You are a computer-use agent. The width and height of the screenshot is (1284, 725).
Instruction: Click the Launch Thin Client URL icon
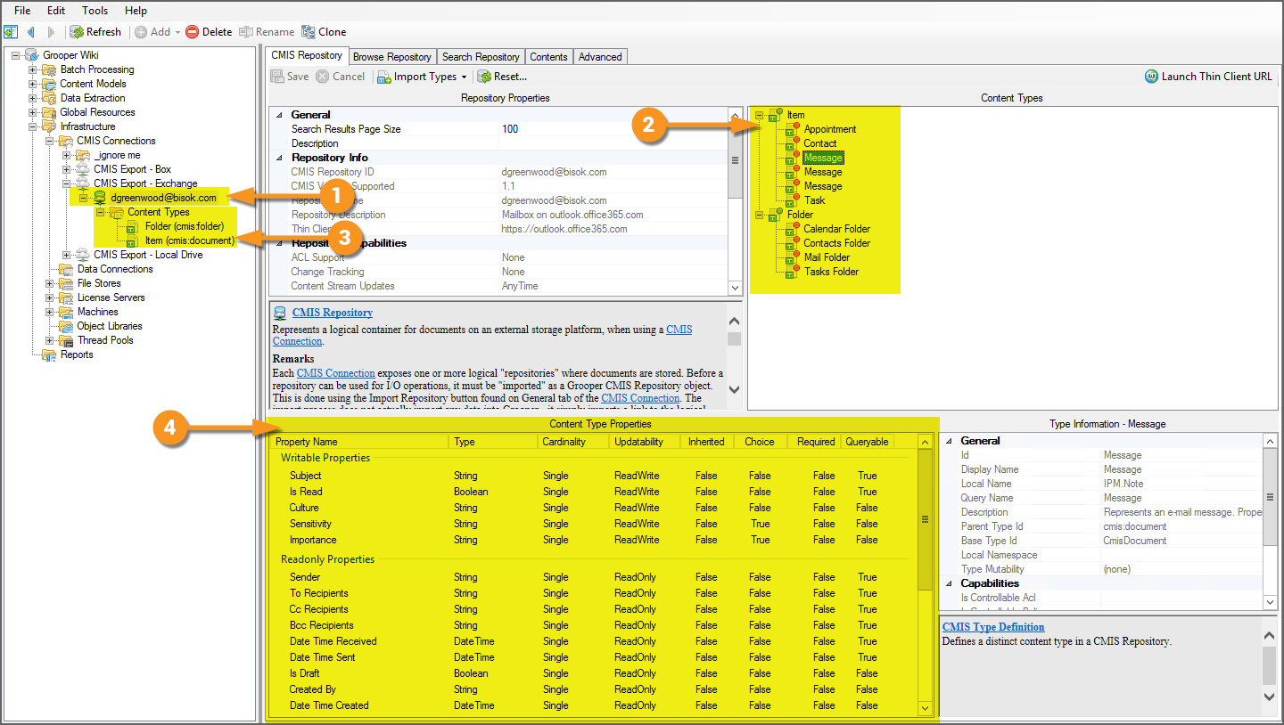coord(1151,77)
